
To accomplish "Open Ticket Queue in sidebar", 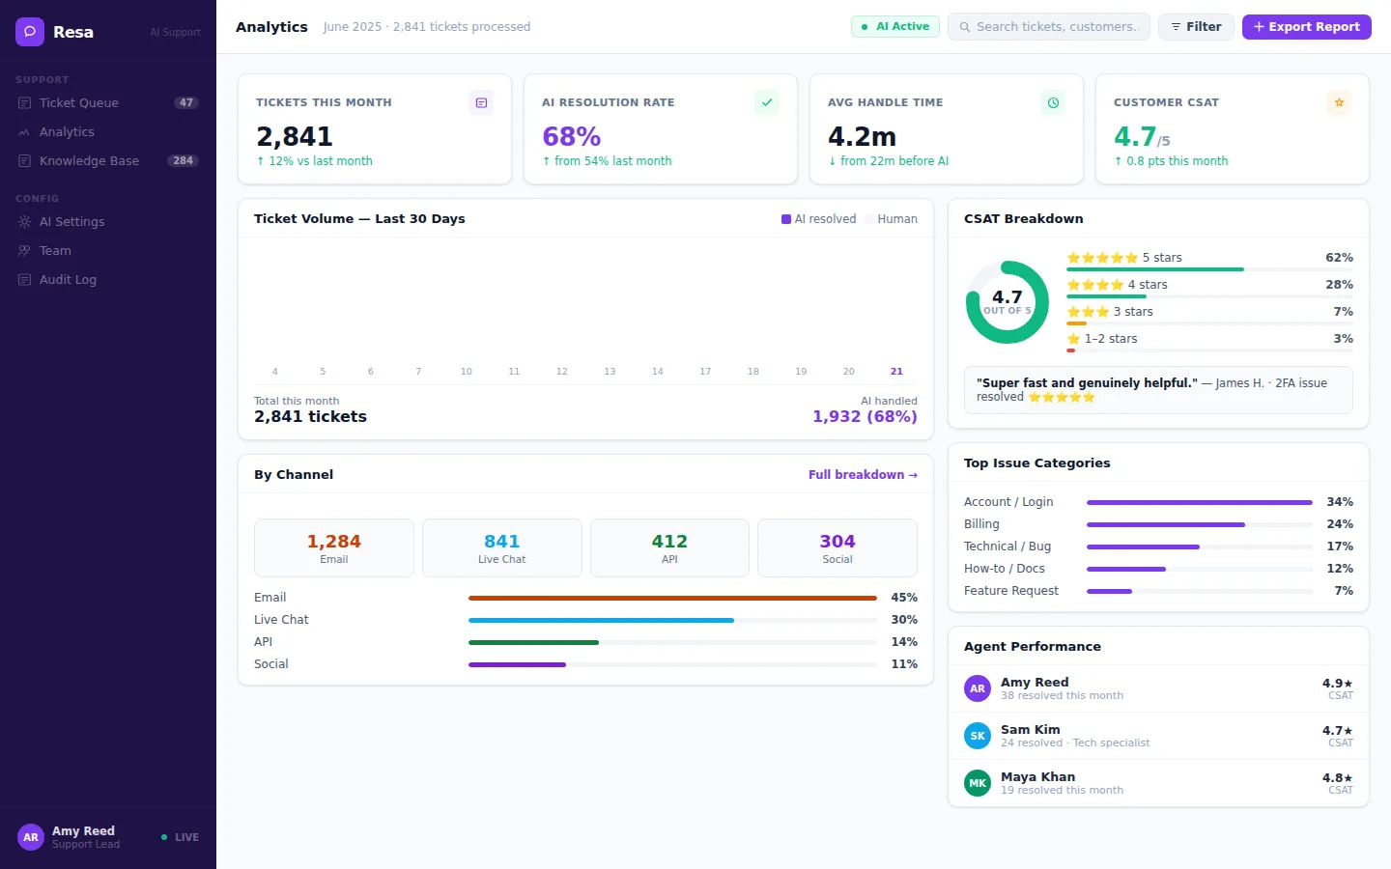I will click(x=108, y=102).
